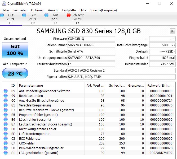Screen dimensions: 177x159
Task: Click status icon for Benutzte reservierte Blöcke
Action: pos(6,110)
